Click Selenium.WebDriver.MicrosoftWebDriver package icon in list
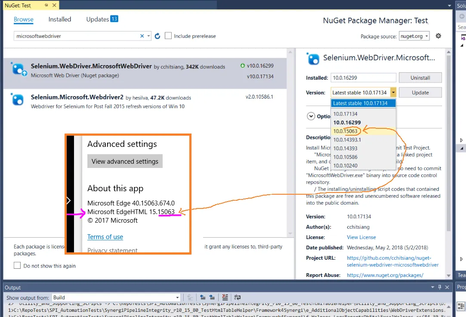Screen dimensions: 466x317 (19, 70)
